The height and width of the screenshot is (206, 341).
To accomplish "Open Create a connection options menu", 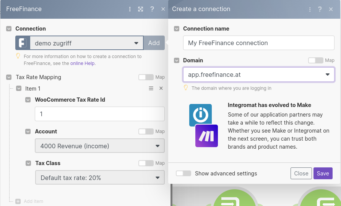I will (309, 9).
